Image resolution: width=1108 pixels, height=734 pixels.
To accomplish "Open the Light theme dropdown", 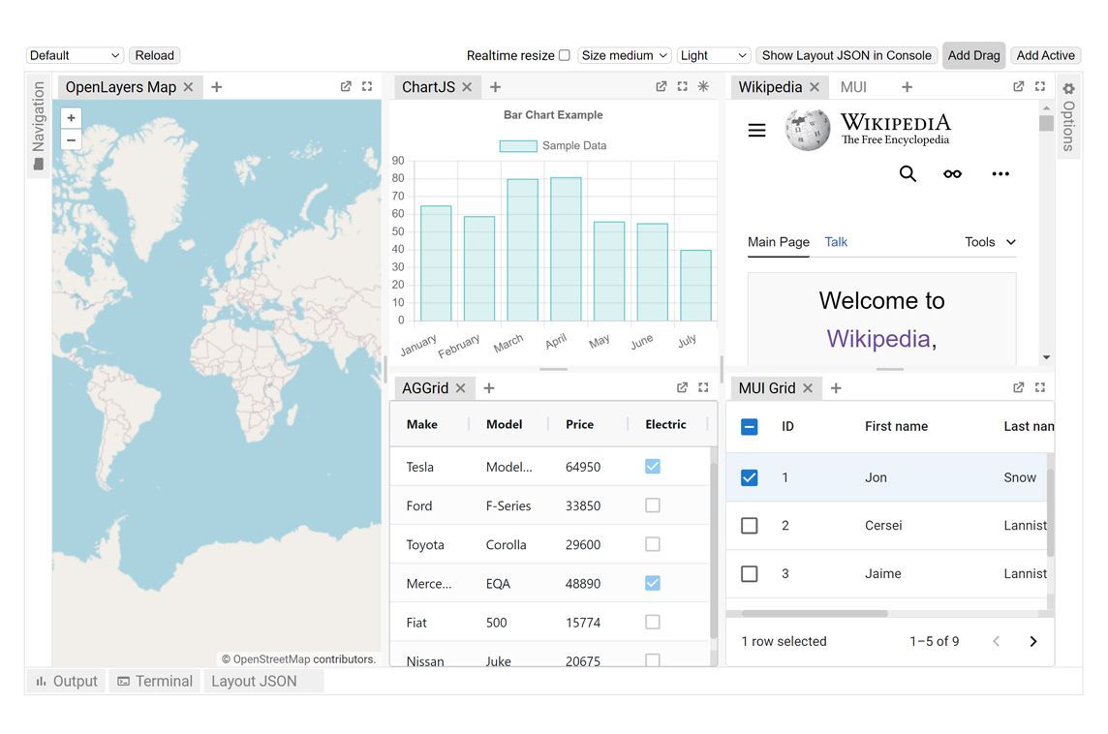I will pyautogui.click(x=713, y=55).
